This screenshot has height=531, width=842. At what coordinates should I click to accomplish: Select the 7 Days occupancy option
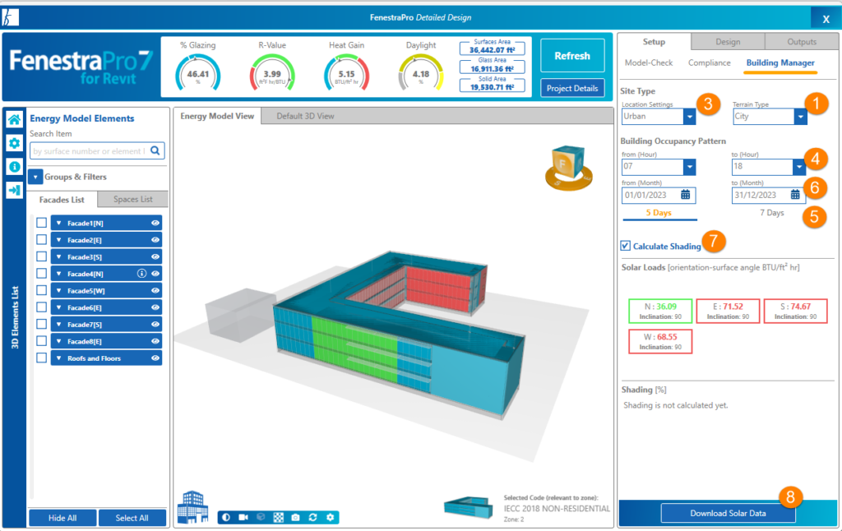click(x=771, y=213)
